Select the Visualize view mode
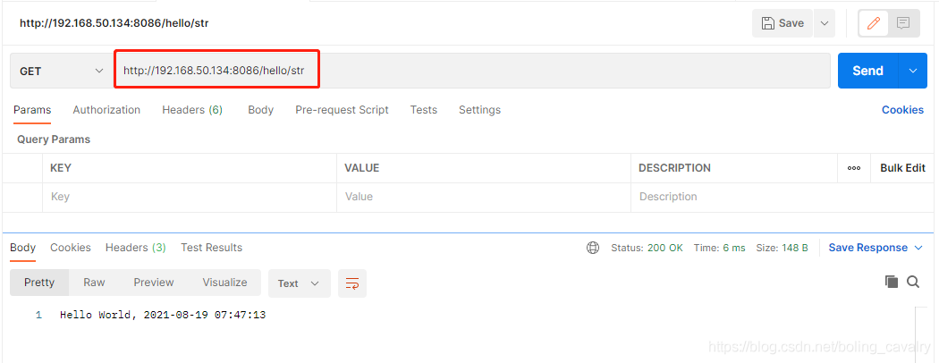Image resolution: width=939 pixels, height=363 pixels. [224, 283]
